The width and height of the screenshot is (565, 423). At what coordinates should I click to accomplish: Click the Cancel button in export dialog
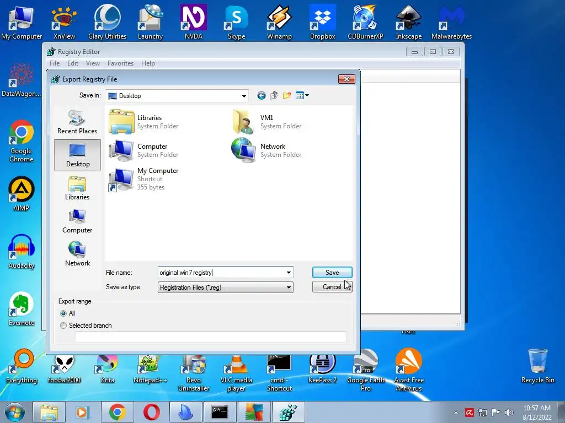pos(332,286)
